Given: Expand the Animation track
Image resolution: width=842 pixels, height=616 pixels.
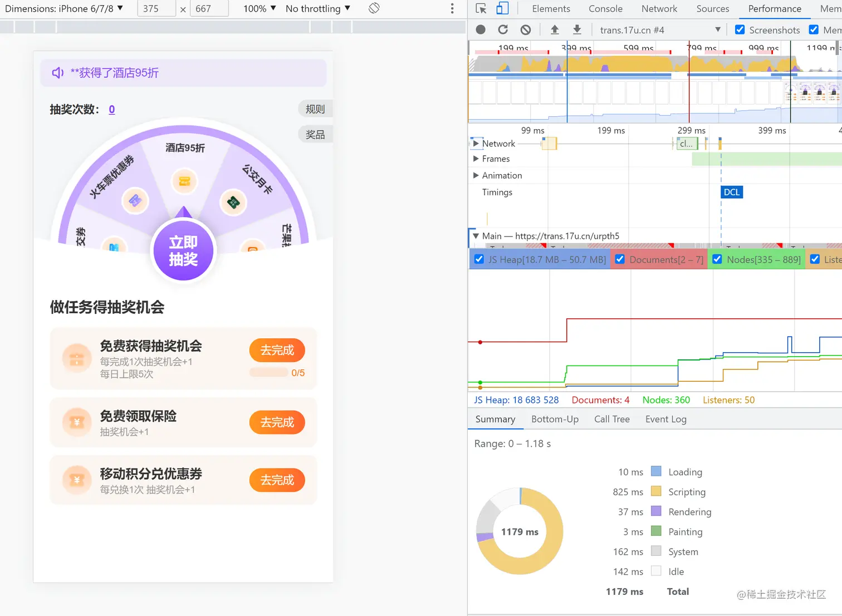Looking at the screenshot, I should (476, 175).
